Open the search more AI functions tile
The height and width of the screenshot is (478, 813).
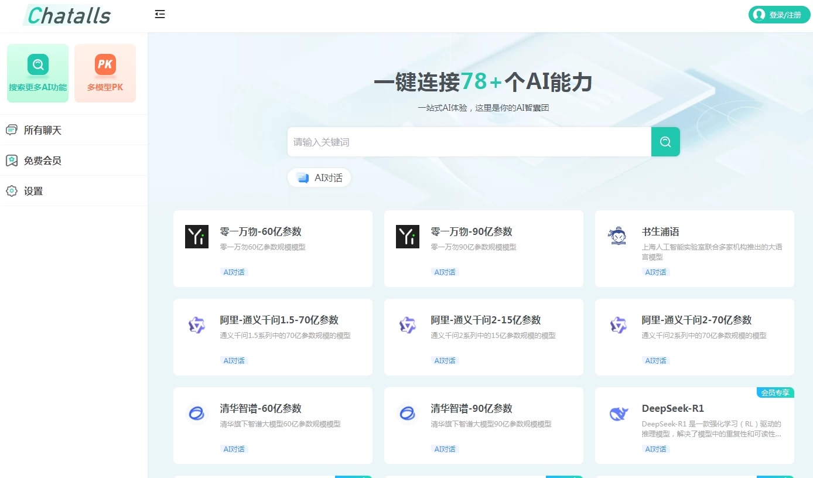point(38,73)
